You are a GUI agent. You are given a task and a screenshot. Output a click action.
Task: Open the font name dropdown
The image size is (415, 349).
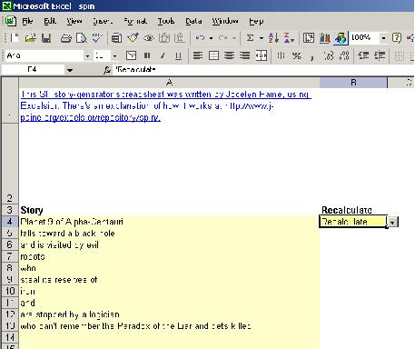[87, 55]
